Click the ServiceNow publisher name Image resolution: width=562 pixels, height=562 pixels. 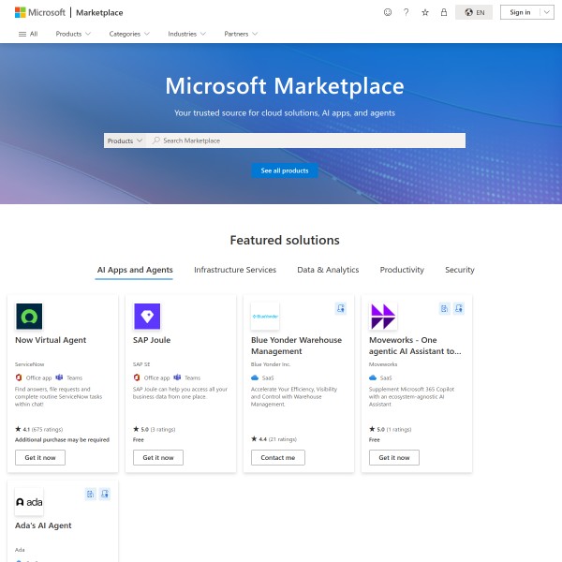[x=29, y=364]
